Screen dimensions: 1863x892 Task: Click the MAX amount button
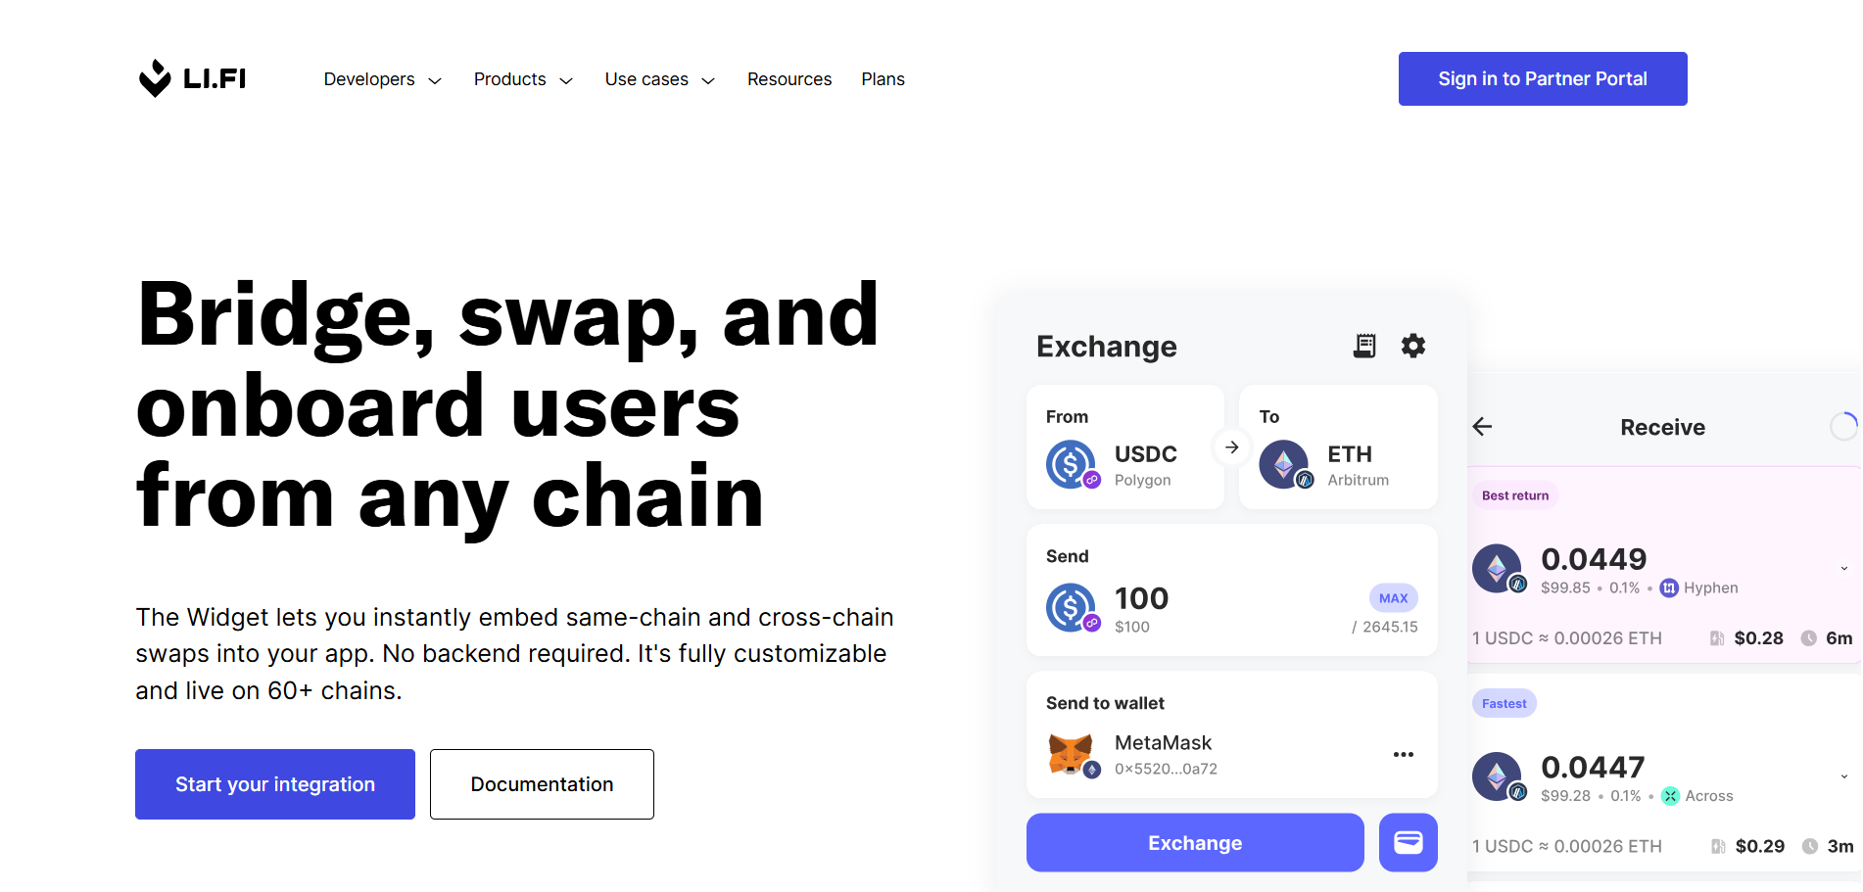click(x=1393, y=597)
